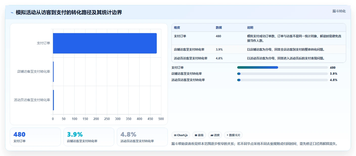Click the 4.8% value beside the progress bar
Viewport: 356px width, 156px height.
pos(333,80)
